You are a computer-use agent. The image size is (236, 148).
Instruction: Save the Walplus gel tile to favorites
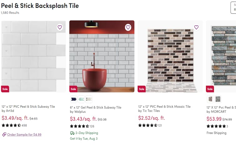point(128,27)
